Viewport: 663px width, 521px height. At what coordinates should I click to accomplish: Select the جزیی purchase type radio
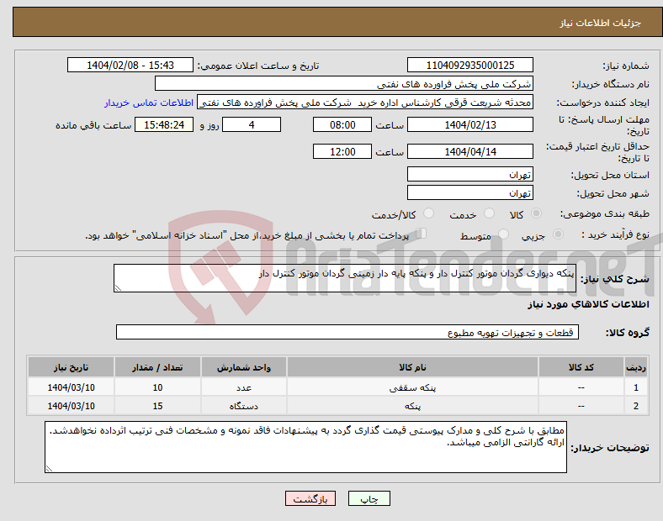[558, 234]
